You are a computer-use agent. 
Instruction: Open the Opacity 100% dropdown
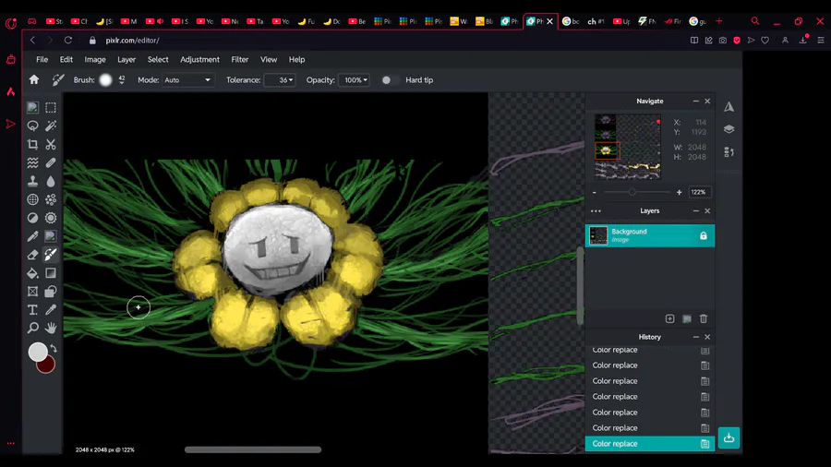[x=354, y=80]
